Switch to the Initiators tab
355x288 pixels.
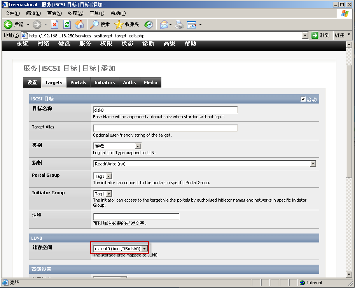[x=104, y=83]
